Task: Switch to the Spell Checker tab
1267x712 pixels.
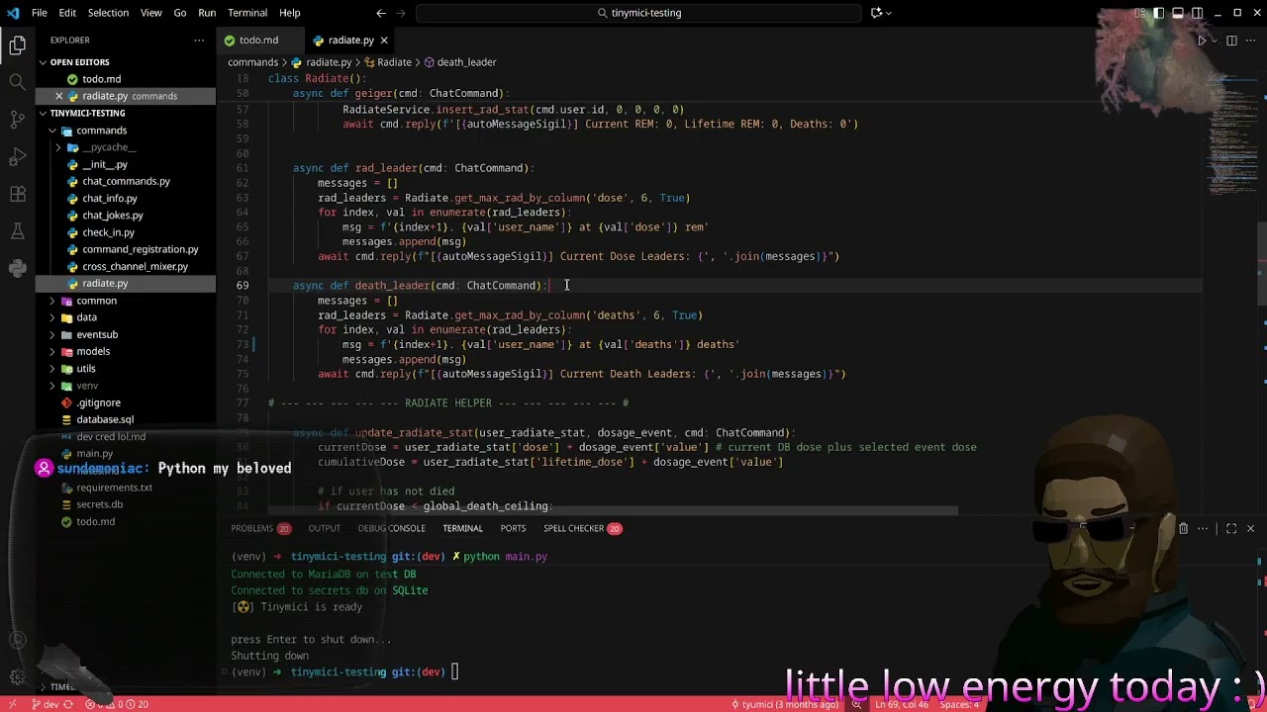Action: click(582, 528)
